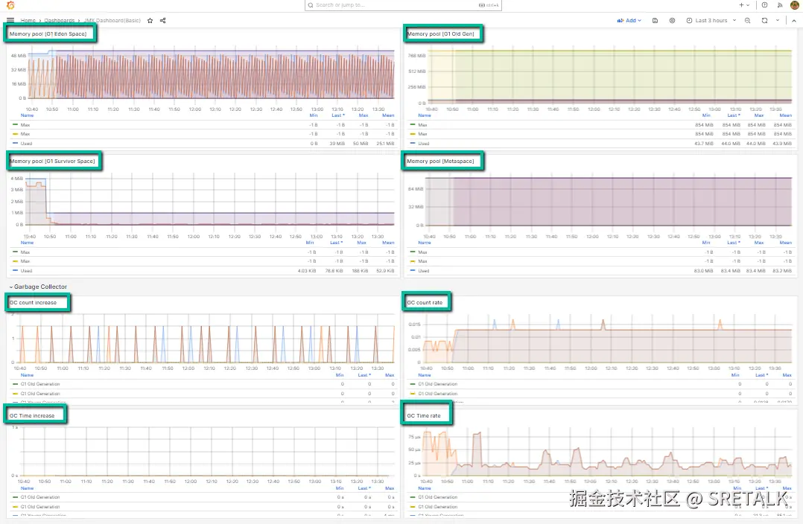The height and width of the screenshot is (524, 803).
Task: Sort GC count rate legend by Min column
Action: 735,375
